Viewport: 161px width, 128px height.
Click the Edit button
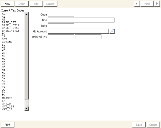[36, 4]
